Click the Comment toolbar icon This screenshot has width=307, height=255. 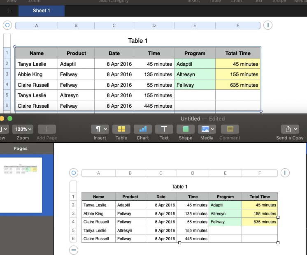(230, 129)
